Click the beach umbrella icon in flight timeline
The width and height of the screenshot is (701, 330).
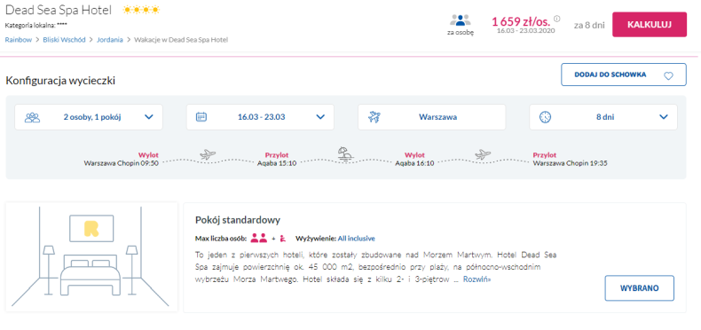pos(345,153)
